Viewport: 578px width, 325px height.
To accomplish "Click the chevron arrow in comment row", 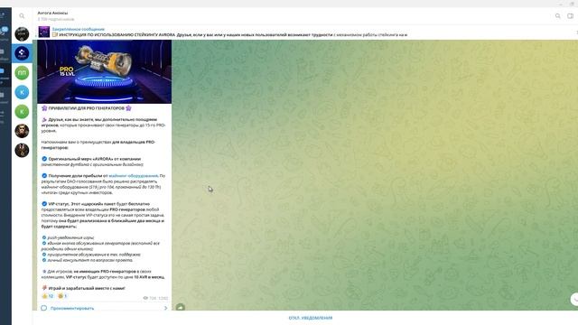I will click(165, 308).
